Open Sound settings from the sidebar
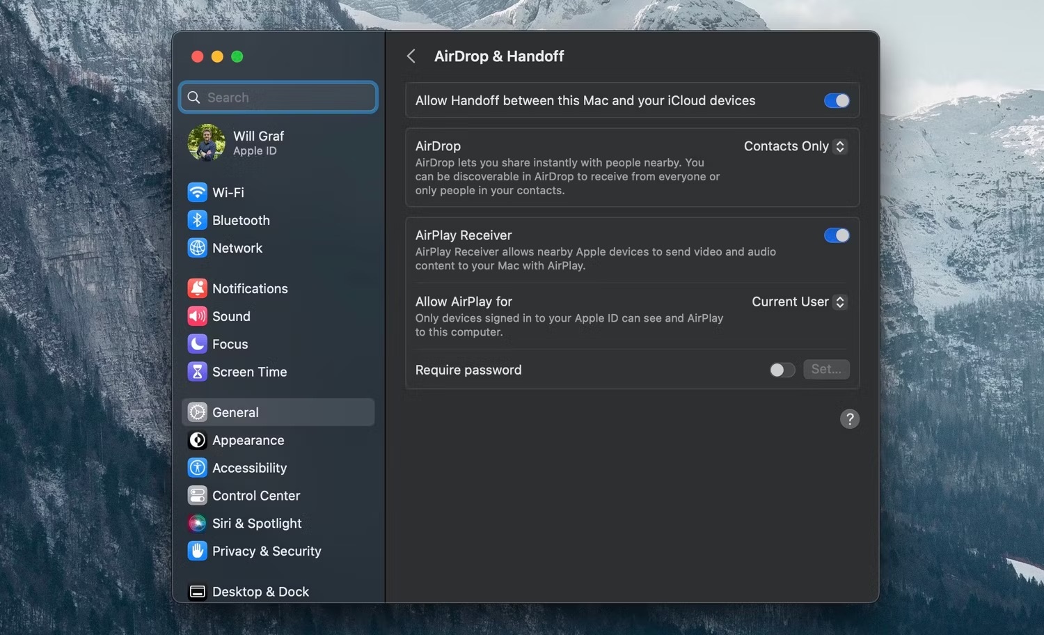The image size is (1044, 635). [x=231, y=316]
